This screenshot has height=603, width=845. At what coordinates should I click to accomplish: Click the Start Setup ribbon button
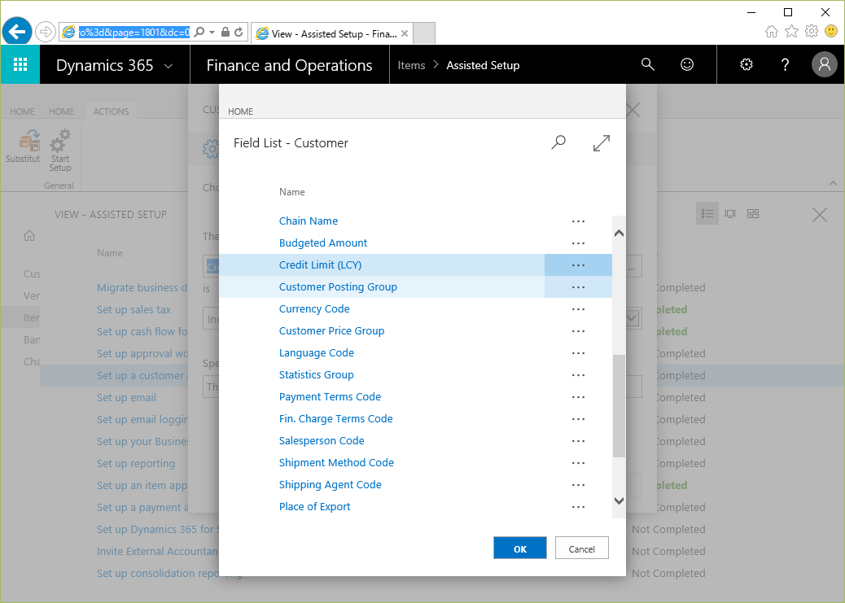click(x=59, y=151)
